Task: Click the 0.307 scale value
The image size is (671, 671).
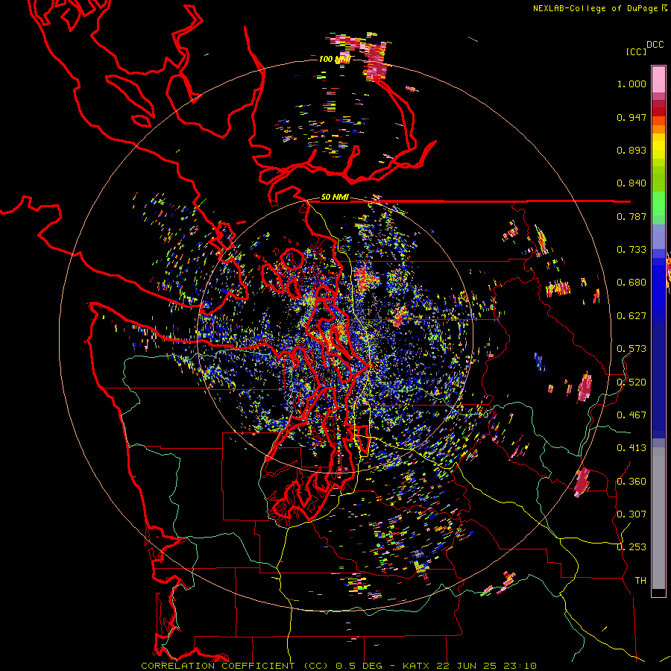Action: [631, 514]
